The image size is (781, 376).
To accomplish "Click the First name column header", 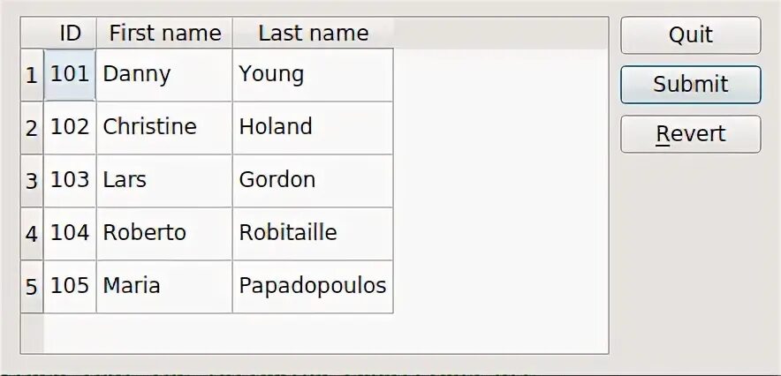I will (164, 34).
